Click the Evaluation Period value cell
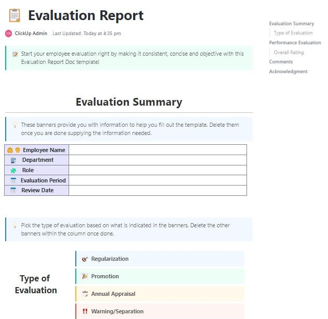The height and width of the screenshot is (319, 328). (158, 180)
